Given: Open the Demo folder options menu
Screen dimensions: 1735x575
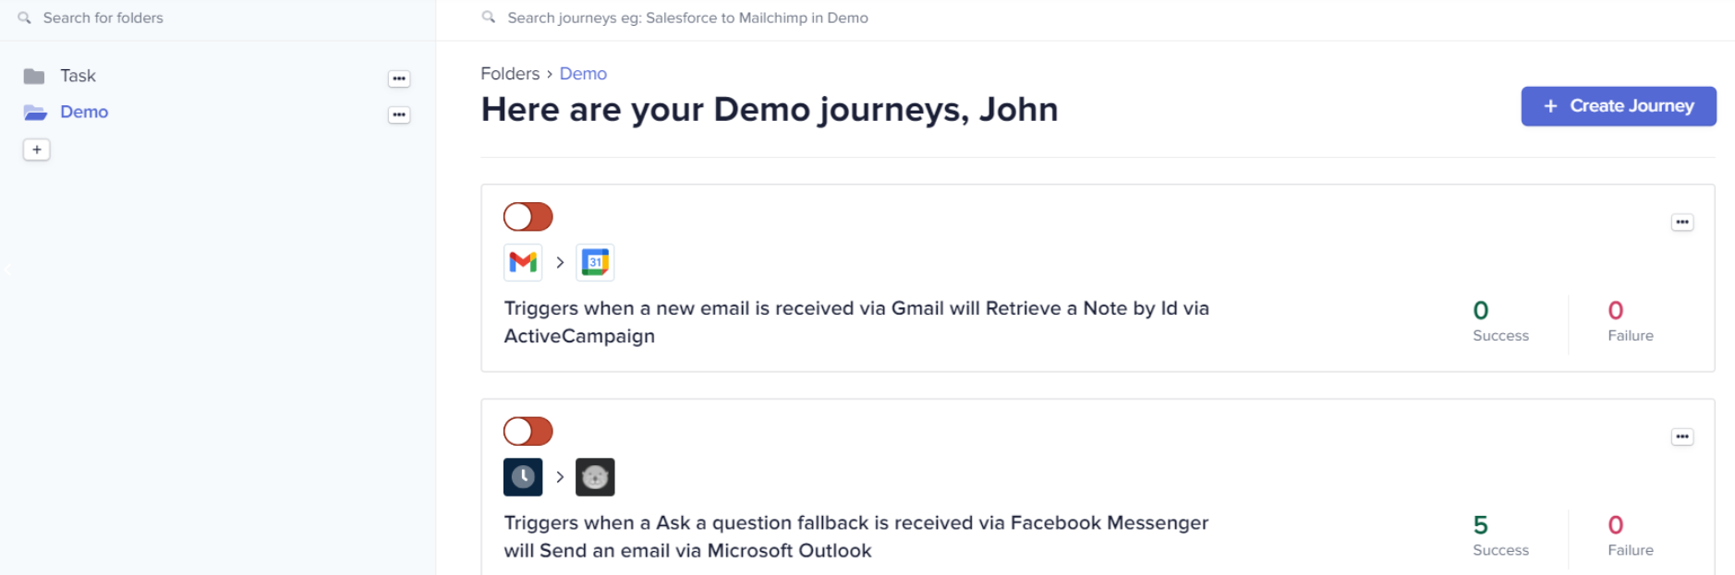Looking at the screenshot, I should click(399, 114).
